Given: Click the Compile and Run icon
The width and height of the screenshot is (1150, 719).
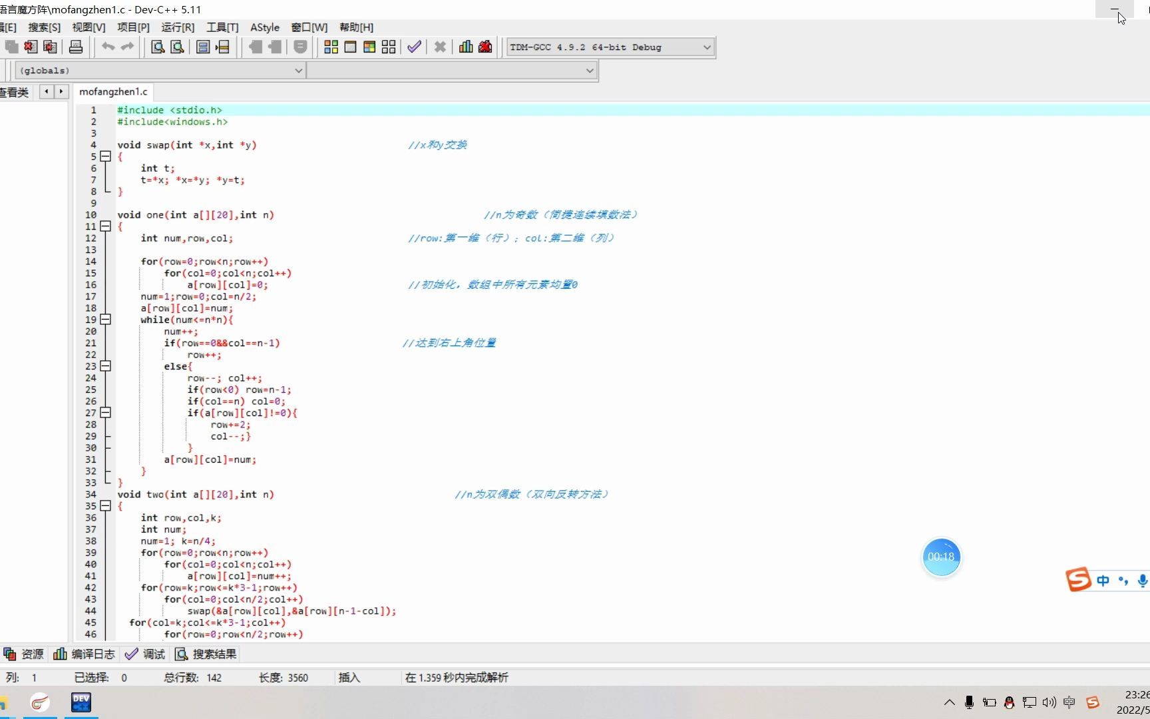Looking at the screenshot, I should 369,47.
